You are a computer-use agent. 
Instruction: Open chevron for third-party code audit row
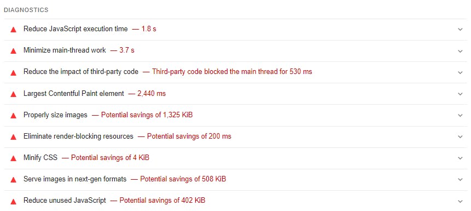pyautogui.click(x=460, y=72)
